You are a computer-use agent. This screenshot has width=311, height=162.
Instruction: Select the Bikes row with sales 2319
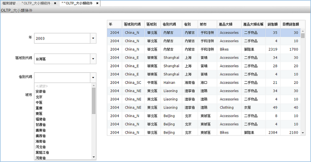(x=204, y=49)
